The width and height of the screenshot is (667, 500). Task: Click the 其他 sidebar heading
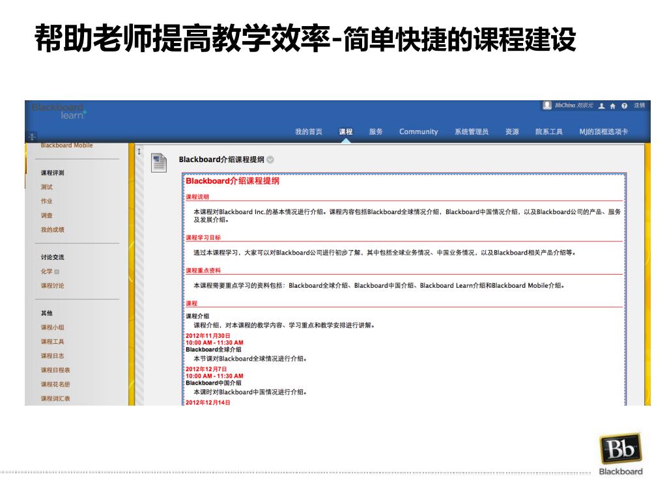pyautogui.click(x=47, y=313)
